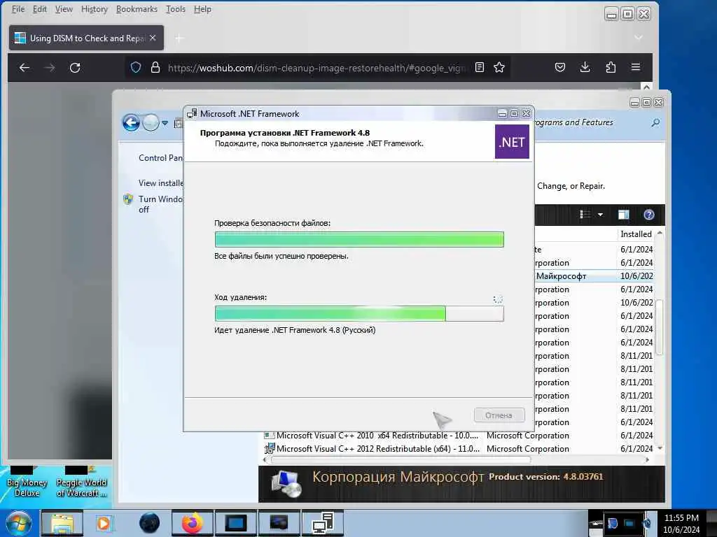Toggle reader view icon in address bar
The width and height of the screenshot is (717, 537).
479,68
